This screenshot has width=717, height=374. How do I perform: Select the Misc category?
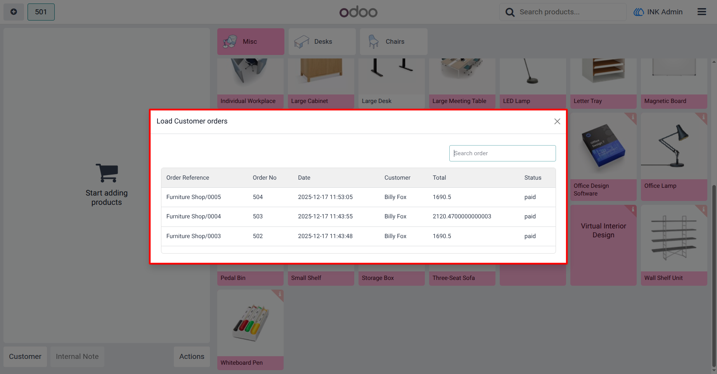pyautogui.click(x=251, y=41)
